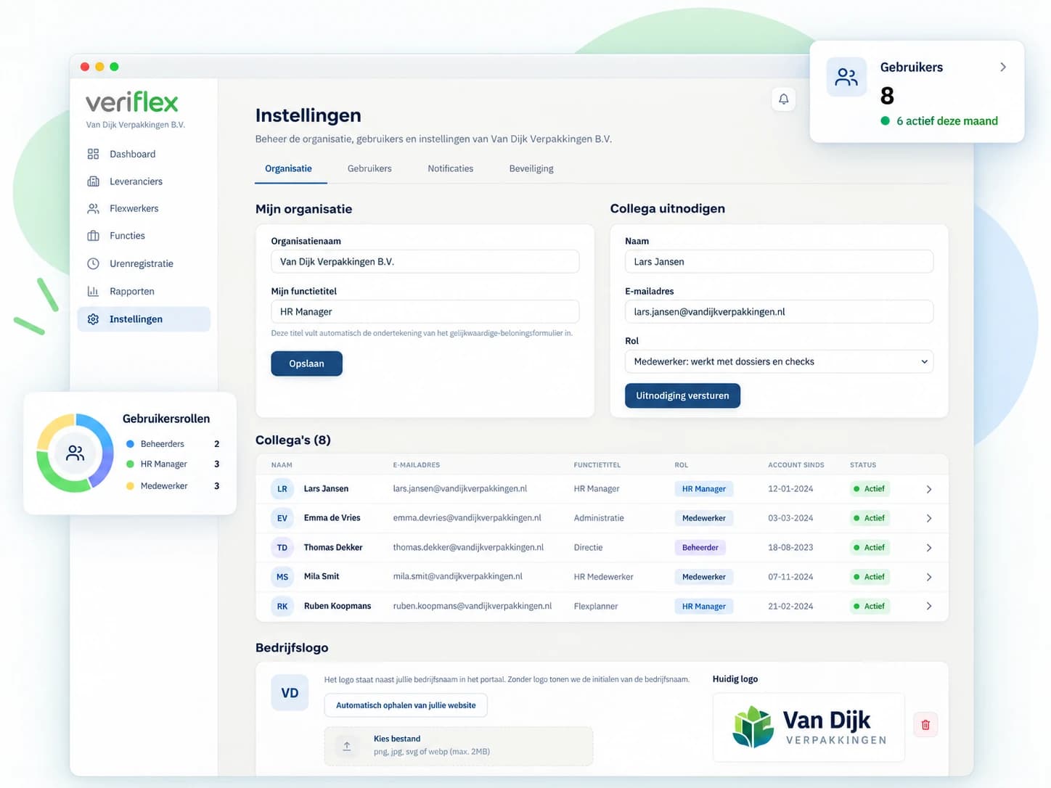Click the users icon in Gebruikers card

(x=846, y=77)
